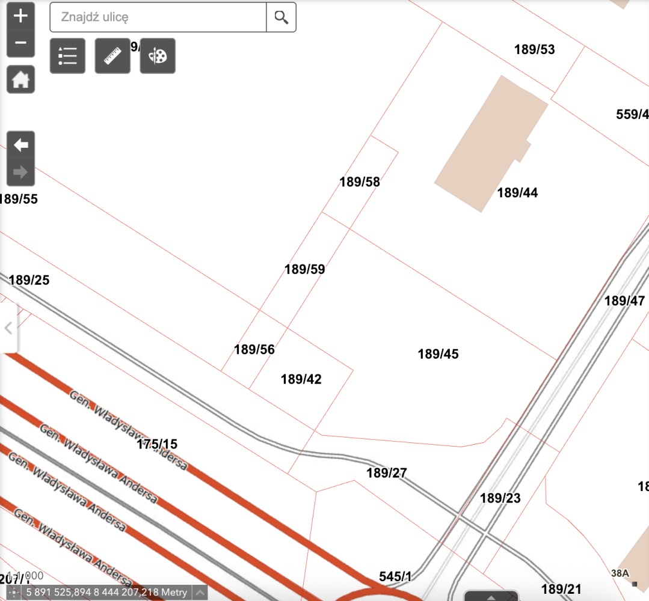Expand the bottom panel with up arrow

tap(491, 597)
